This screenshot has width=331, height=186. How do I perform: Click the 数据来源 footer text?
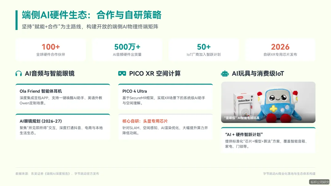(x=57, y=174)
